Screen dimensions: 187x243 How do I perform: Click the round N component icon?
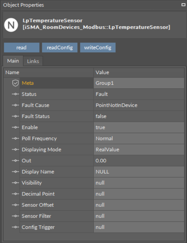(11, 25)
